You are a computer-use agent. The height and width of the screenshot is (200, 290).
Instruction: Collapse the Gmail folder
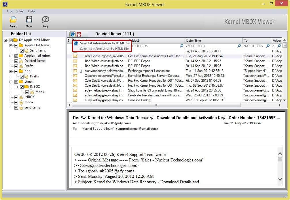pyautogui.click(x=11, y=81)
